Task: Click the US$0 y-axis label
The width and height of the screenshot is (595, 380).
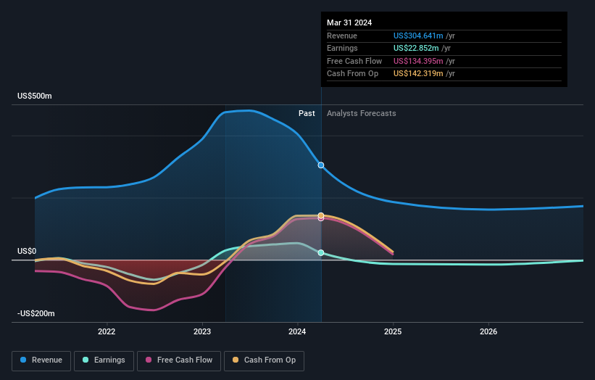Action: click(27, 252)
